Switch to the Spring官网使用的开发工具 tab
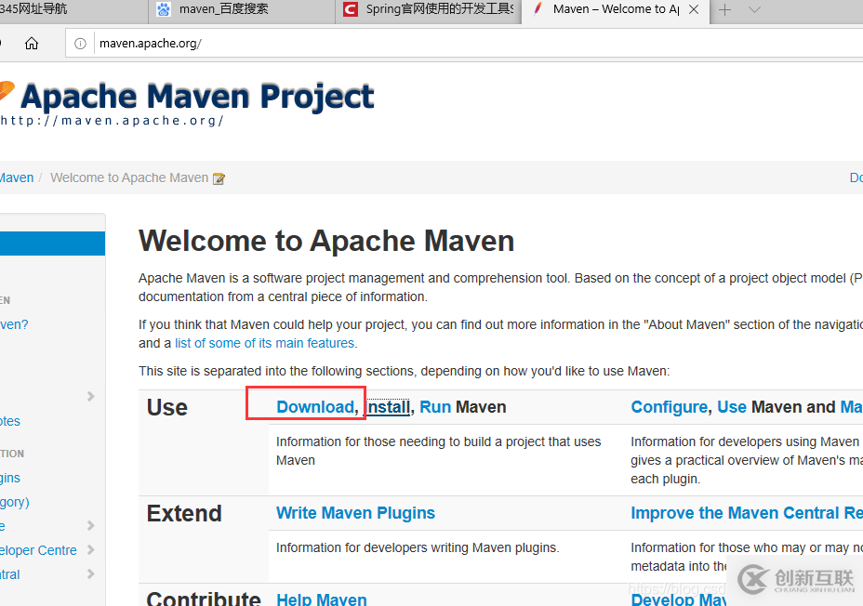Viewport: 863px width, 606px height. tap(428, 9)
